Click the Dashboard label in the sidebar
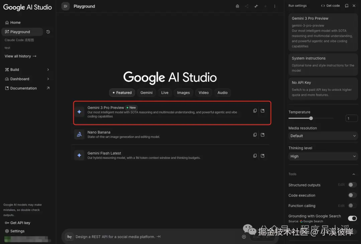The height and width of the screenshot is (244, 361). click(x=20, y=79)
